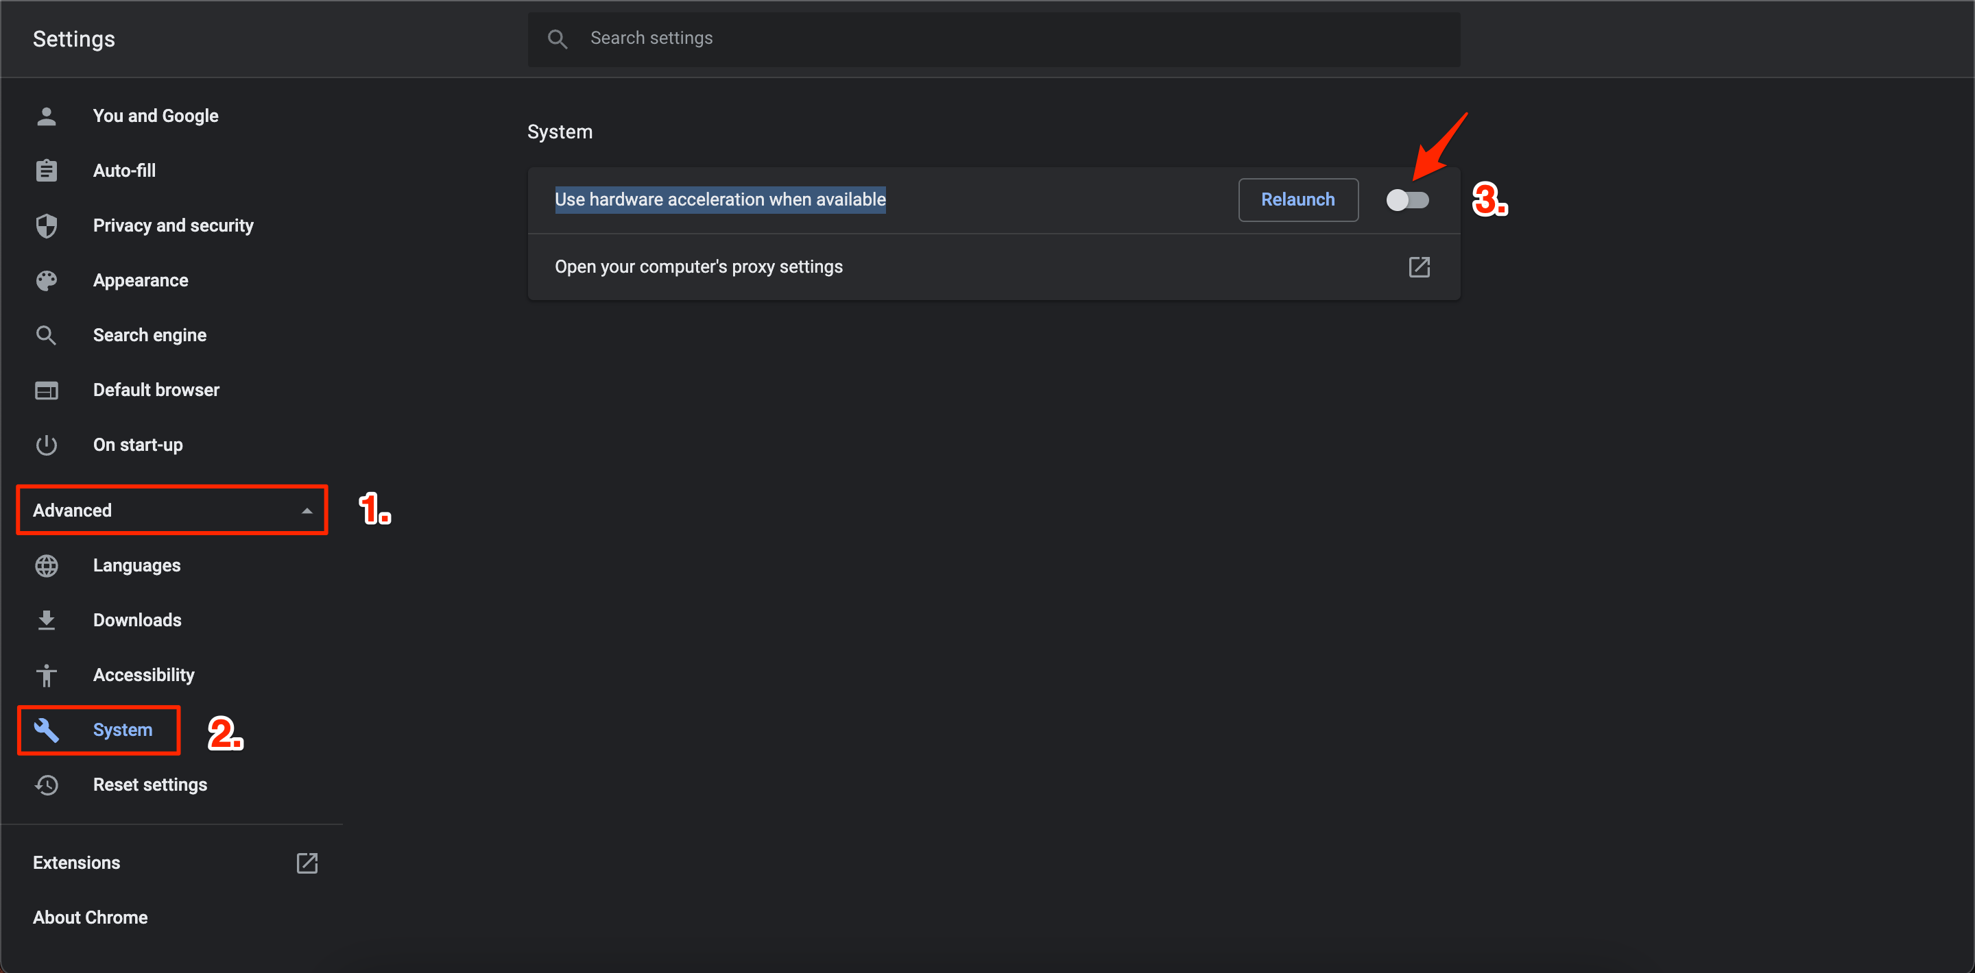Select the Reset settings menu item
This screenshot has height=973, width=1975.
point(150,785)
